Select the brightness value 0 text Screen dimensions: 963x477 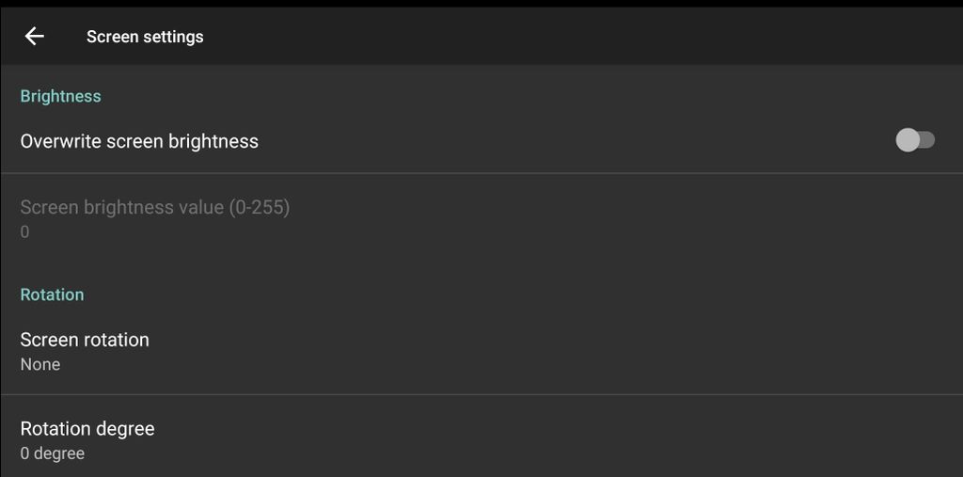pos(24,232)
